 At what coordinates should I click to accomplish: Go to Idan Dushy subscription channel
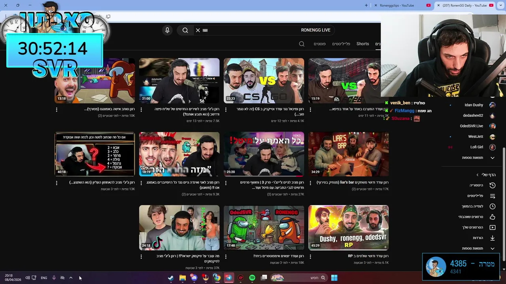(x=474, y=105)
